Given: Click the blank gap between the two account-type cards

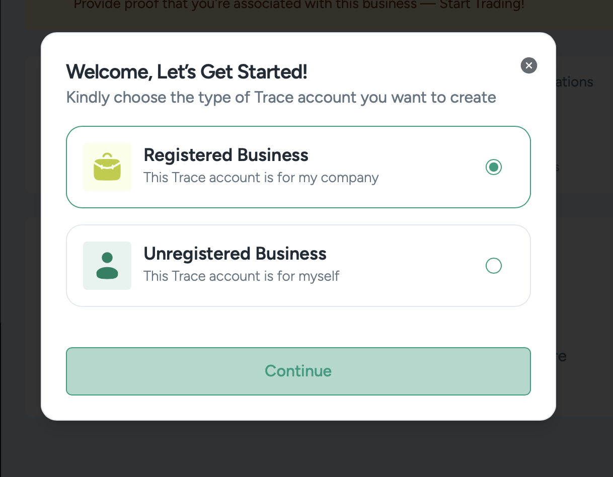Looking at the screenshot, I should coord(298,216).
